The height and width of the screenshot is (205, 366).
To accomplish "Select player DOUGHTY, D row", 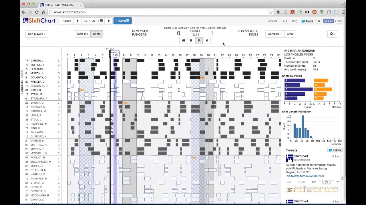I will (x=43, y=77).
